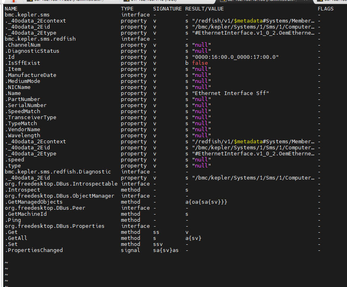Click the NAME column header
This screenshot has width=347, height=287.
tap(11, 9)
